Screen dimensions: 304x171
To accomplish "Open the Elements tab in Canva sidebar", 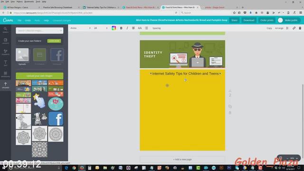I will pyautogui.click(x=5, y=52).
